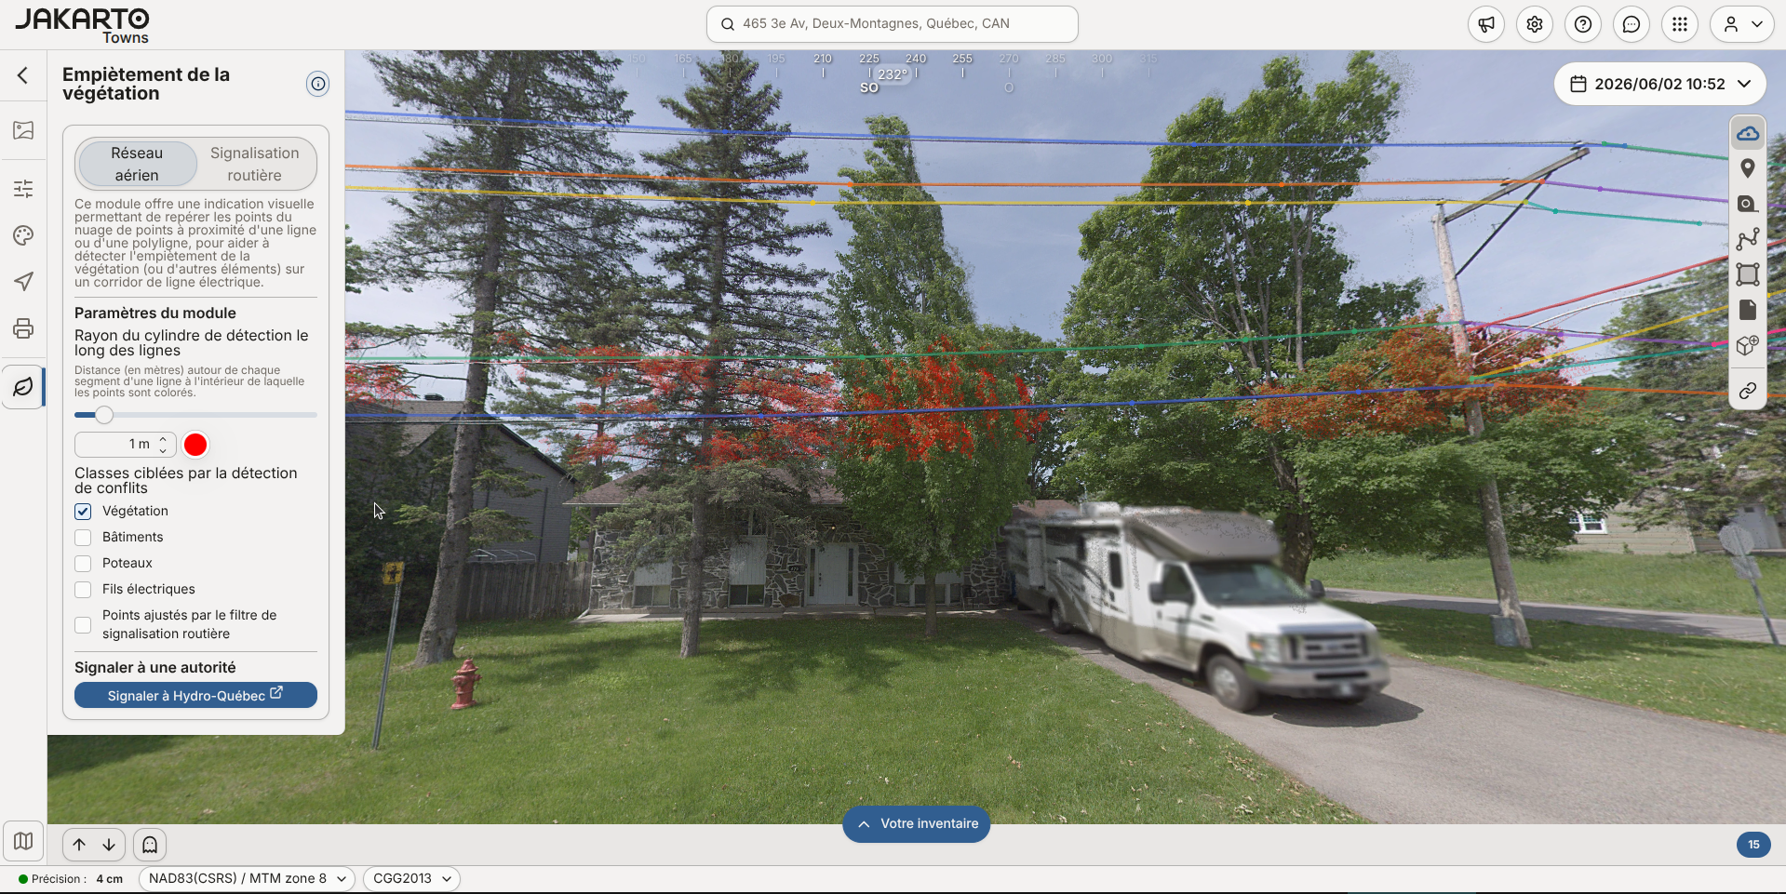This screenshot has width=1786, height=894.
Task: Switch to the Signalisation routière tab
Action: 254,164
